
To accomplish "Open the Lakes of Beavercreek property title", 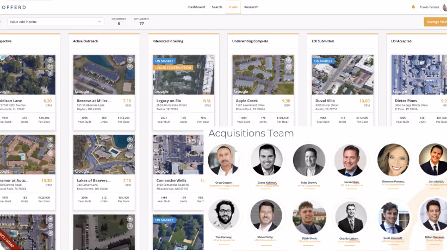I will click(x=94, y=180).
